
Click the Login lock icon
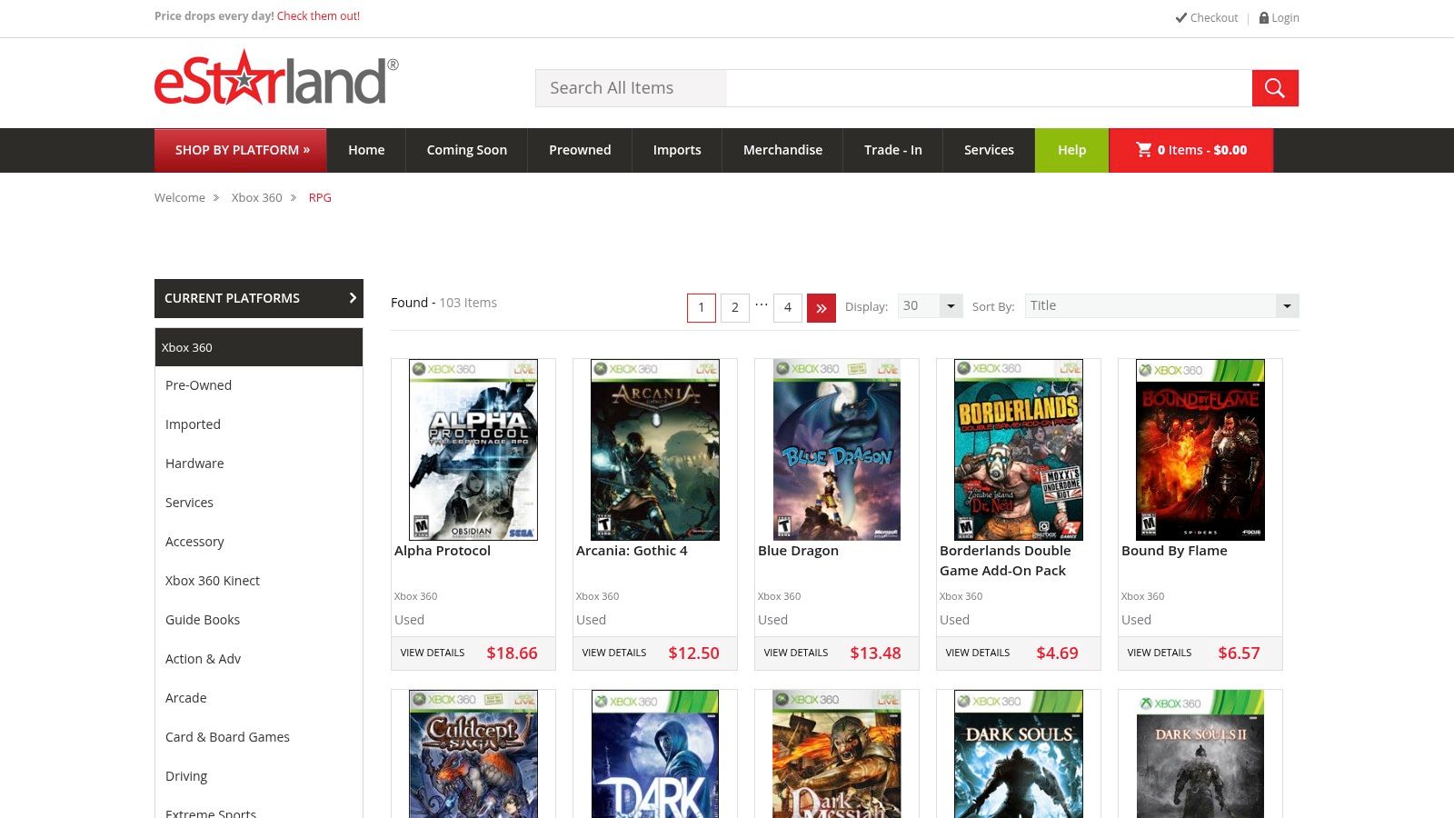(1263, 18)
